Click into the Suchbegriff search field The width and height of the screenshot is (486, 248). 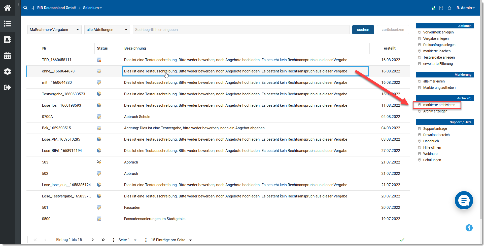point(241,30)
